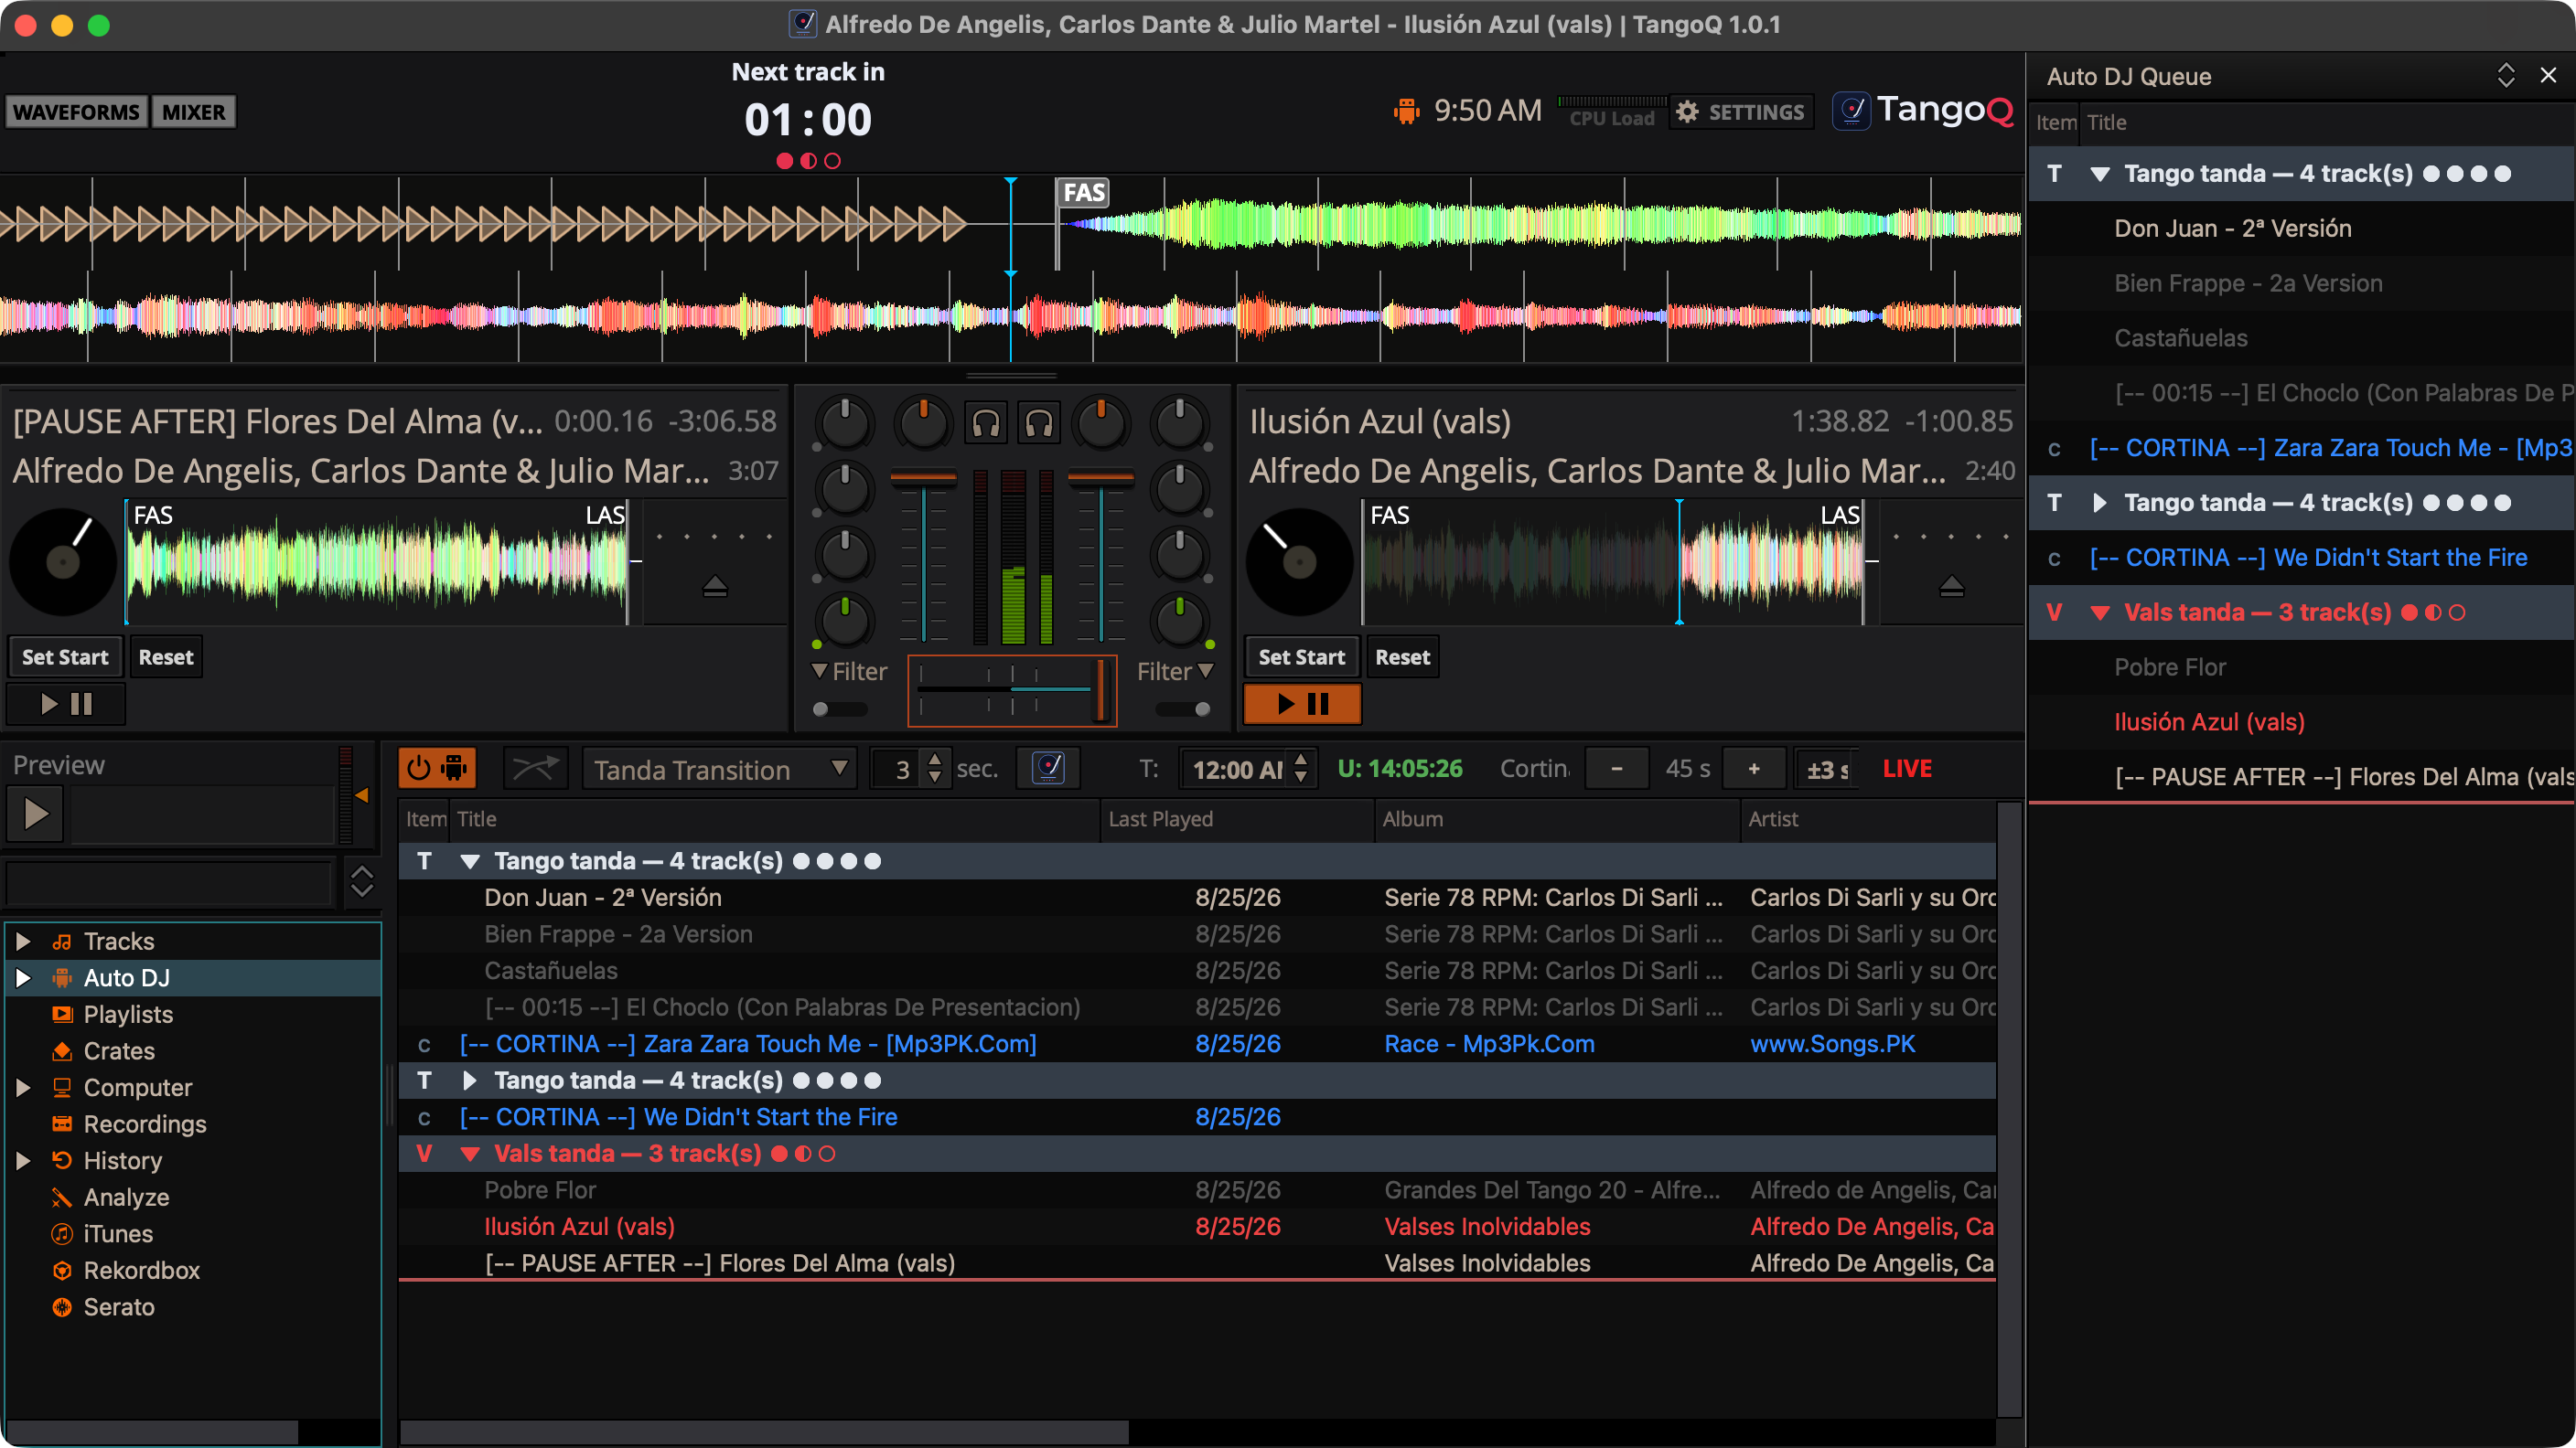Click Reset on right deck
The height and width of the screenshot is (1448, 2576).
coord(1402,656)
